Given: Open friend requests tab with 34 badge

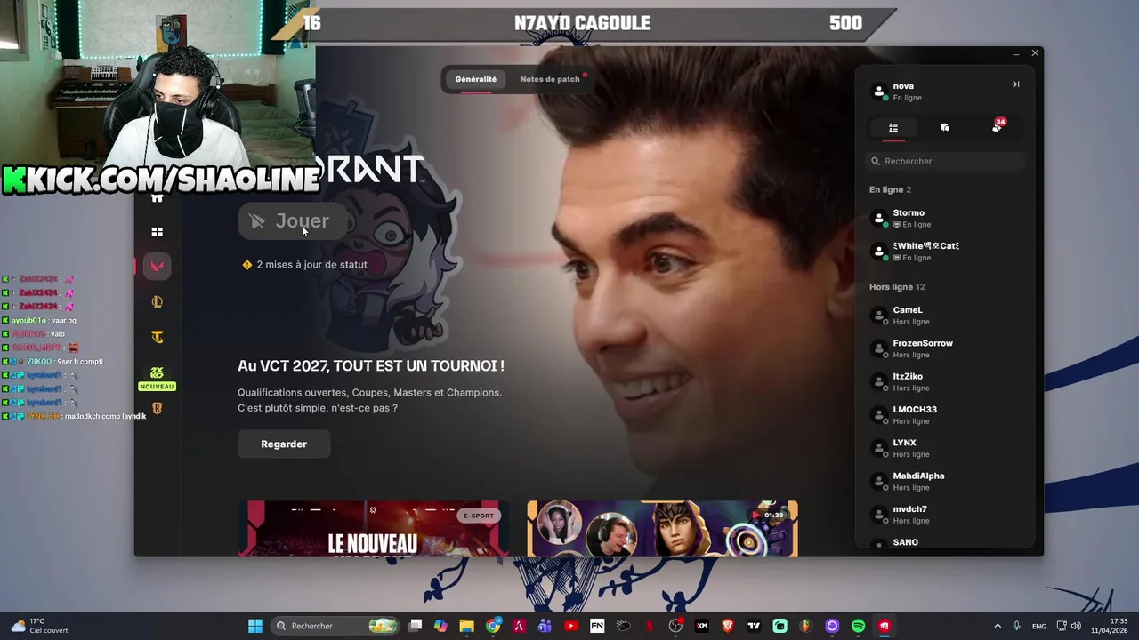Looking at the screenshot, I should pos(997,127).
